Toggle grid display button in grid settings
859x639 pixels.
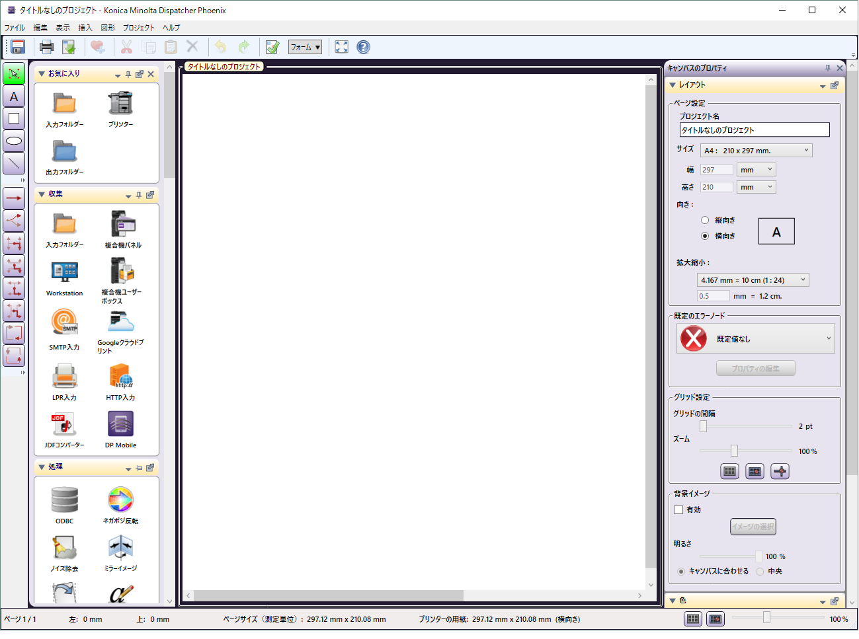pyautogui.click(x=729, y=471)
